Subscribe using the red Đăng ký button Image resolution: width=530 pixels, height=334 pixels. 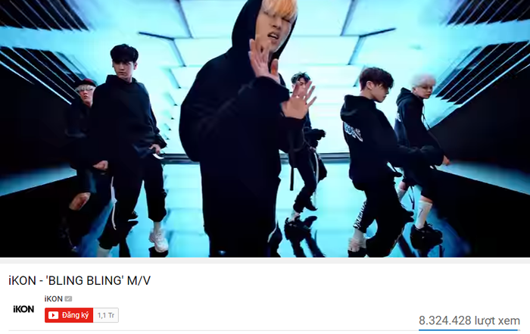(x=69, y=315)
